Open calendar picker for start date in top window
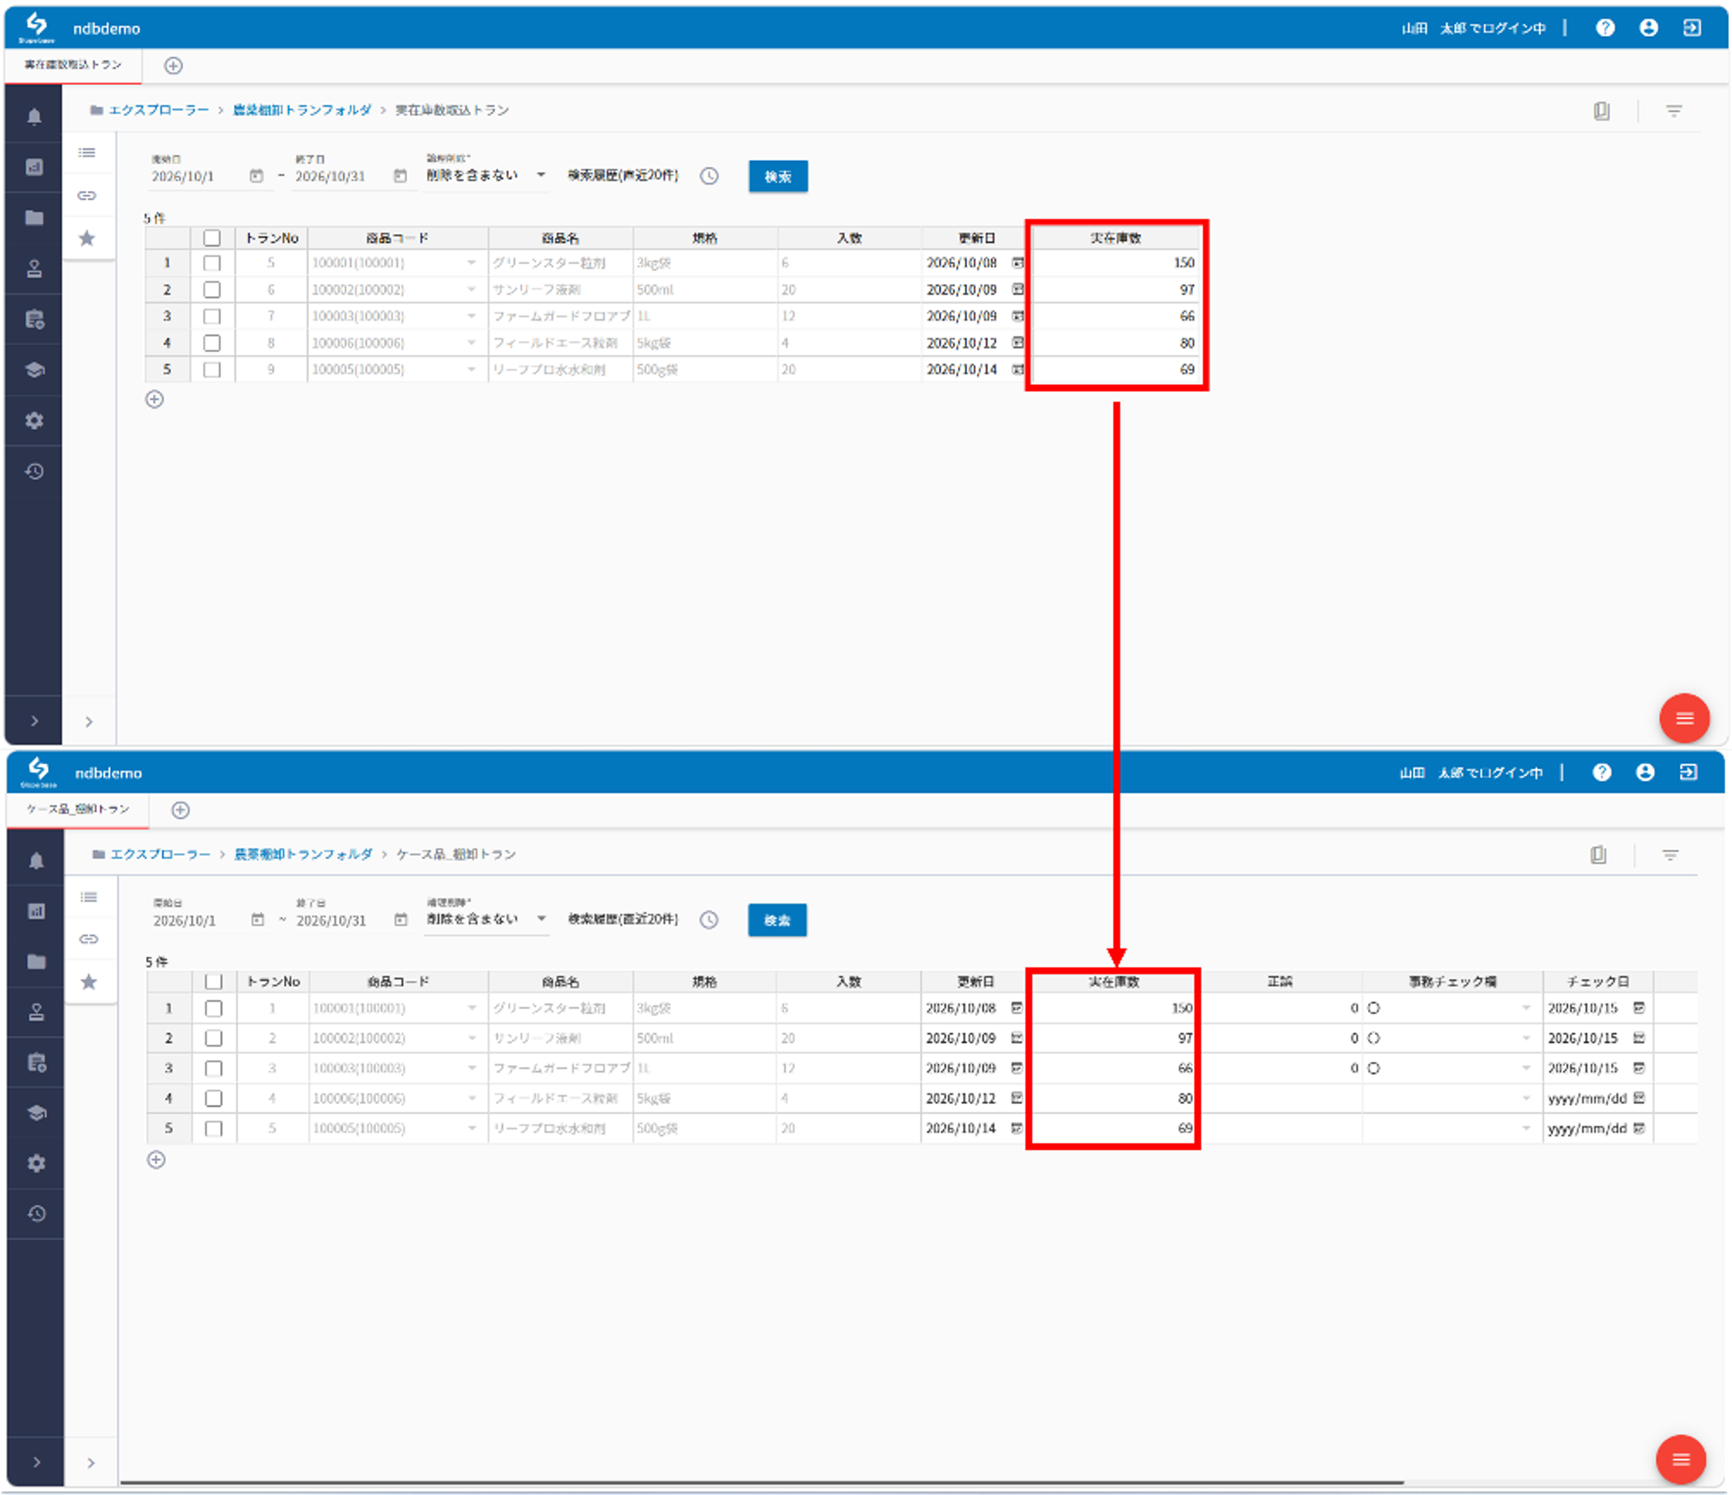This screenshot has height=1495, width=1732. pyautogui.click(x=257, y=176)
